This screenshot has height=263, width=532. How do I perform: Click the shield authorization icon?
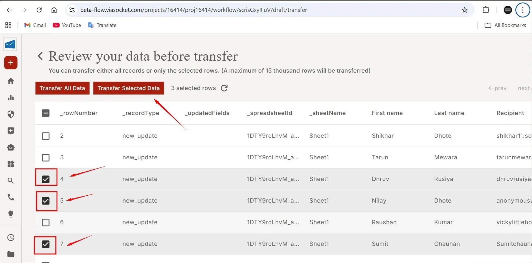pyautogui.click(x=11, y=114)
